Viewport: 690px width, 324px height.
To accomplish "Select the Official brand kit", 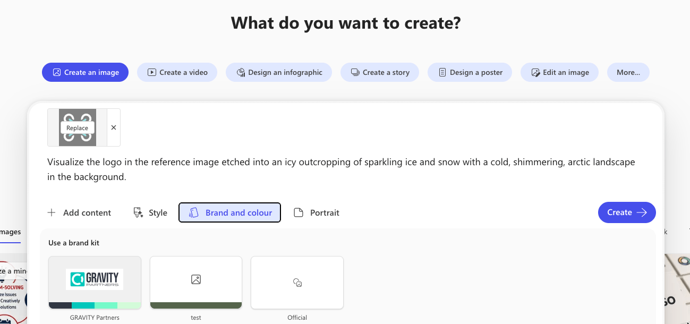I will point(297,283).
